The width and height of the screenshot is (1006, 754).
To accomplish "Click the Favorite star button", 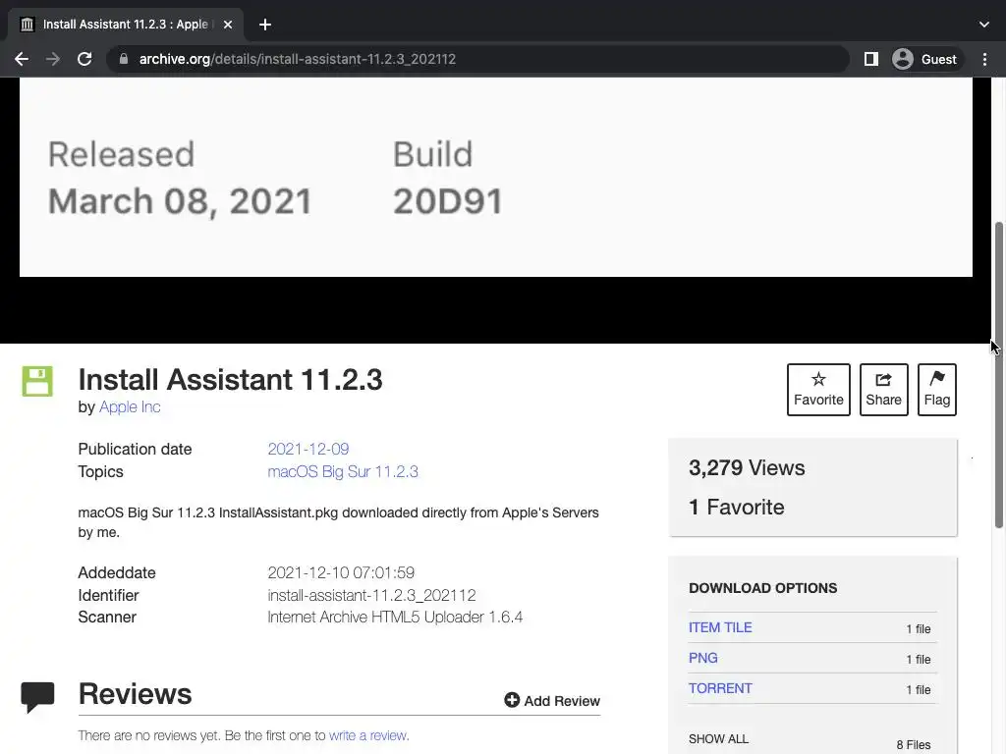I will [x=818, y=390].
